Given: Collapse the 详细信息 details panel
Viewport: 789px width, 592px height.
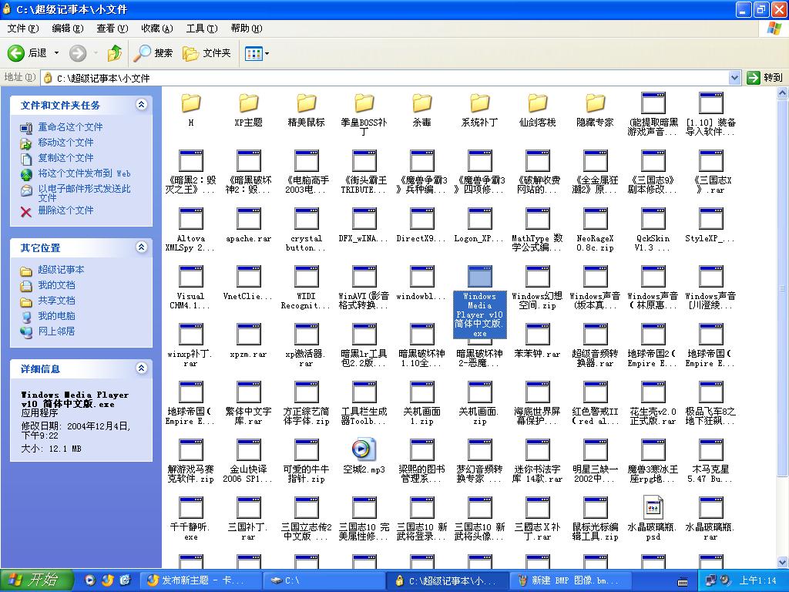Looking at the screenshot, I should [141, 368].
